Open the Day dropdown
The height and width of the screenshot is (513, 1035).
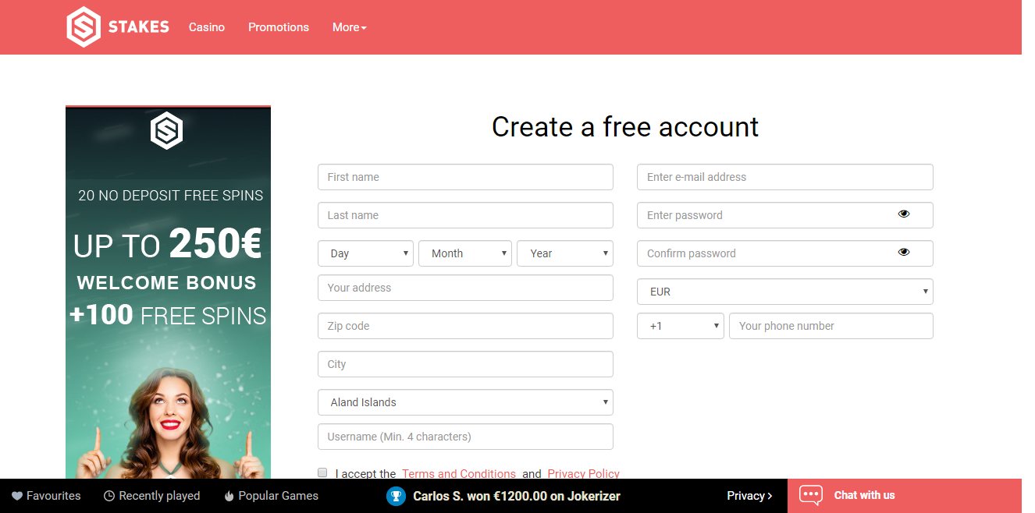click(x=365, y=253)
